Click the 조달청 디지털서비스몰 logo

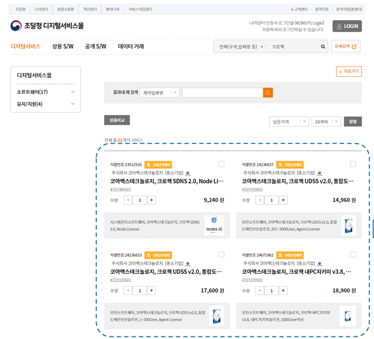point(47,26)
